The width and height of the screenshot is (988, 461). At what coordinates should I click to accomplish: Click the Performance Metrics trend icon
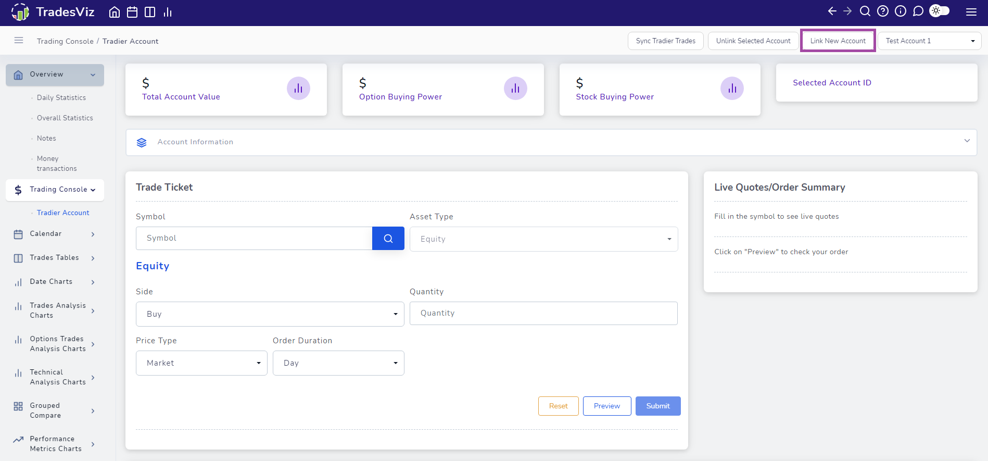point(18,440)
